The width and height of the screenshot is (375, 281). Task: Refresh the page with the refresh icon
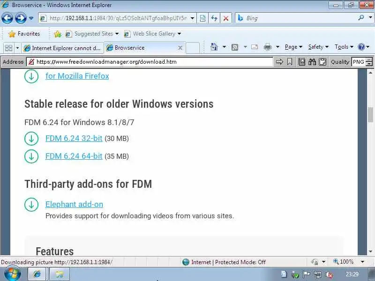214,18
